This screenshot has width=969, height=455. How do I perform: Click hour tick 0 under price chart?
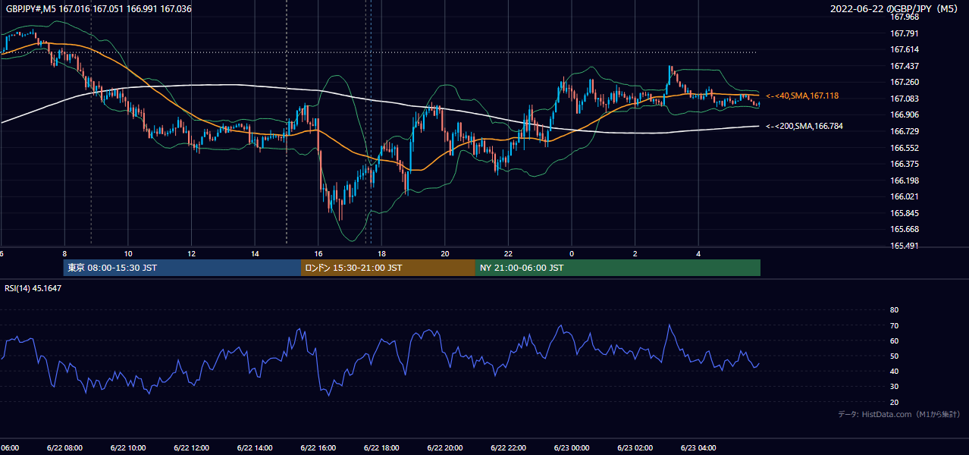[572, 254]
